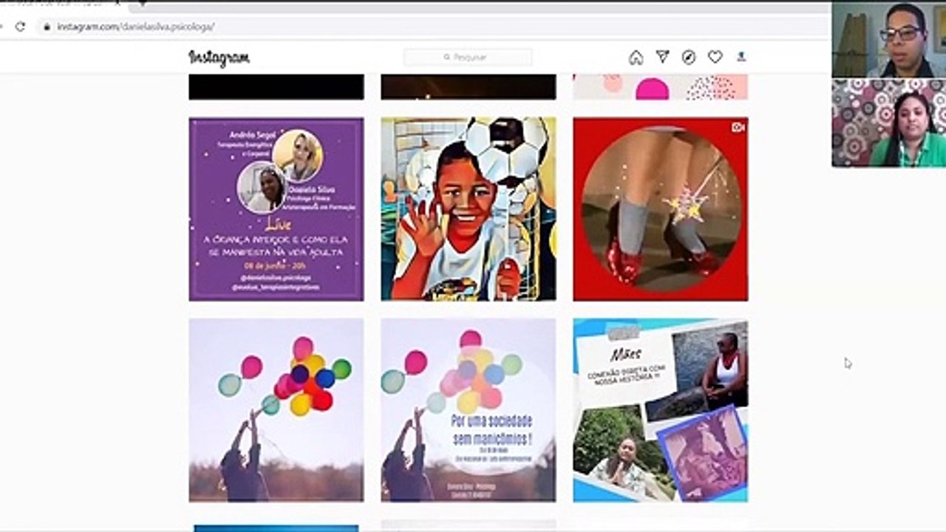Open the activity heart notifications

715,57
